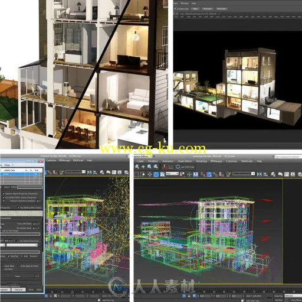Screen dimensions: 302x302
Task: Open the Graph Editors menu in right window
Action: click(185, 161)
